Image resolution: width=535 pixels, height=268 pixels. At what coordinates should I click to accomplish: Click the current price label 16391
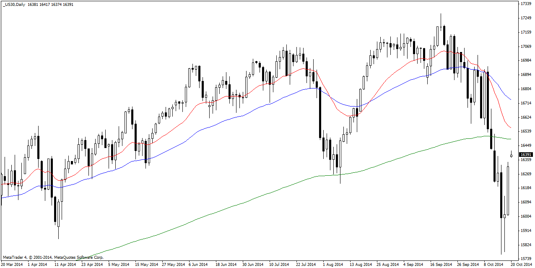click(x=525, y=155)
